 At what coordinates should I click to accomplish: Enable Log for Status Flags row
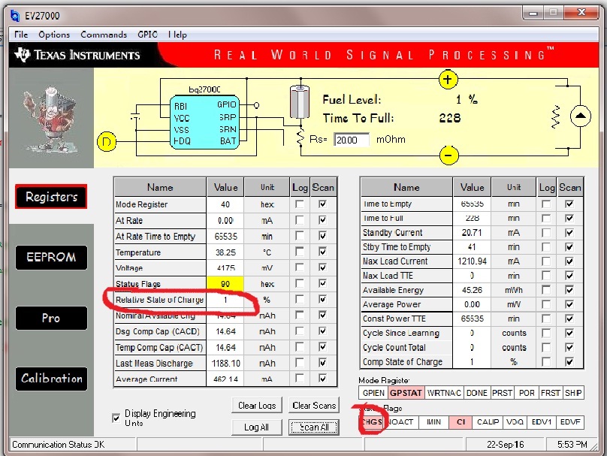[299, 283]
